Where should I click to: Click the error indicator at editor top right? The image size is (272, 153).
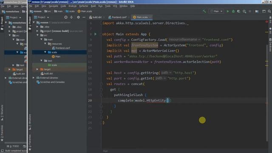click(x=266, y=22)
